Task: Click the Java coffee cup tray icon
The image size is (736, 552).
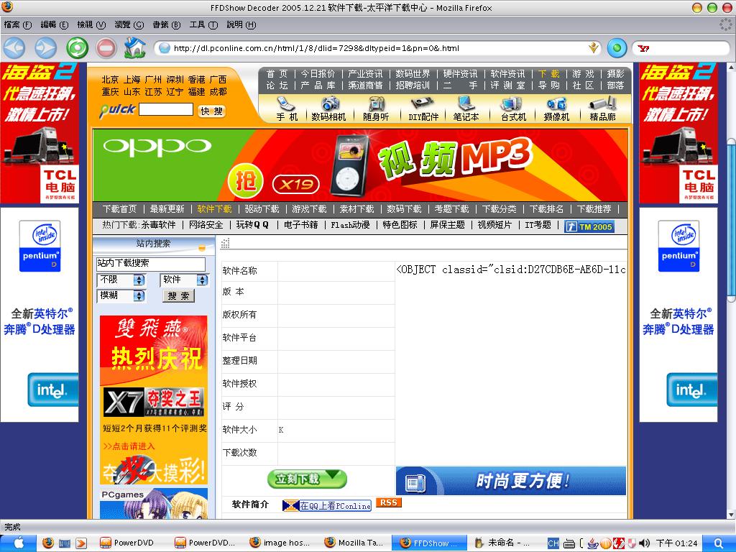Action: point(593,543)
